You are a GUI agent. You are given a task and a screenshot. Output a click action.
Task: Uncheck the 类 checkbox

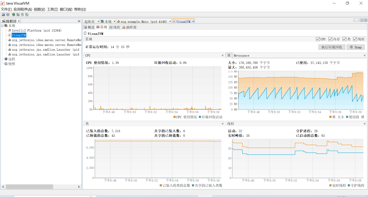pyautogui.click(x=344, y=39)
